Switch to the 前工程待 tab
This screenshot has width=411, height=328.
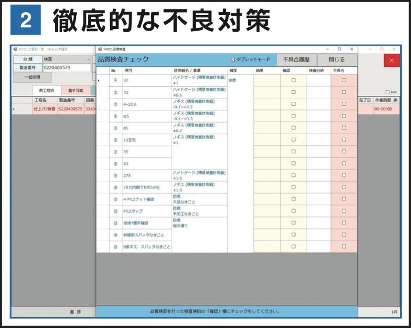[46, 91]
